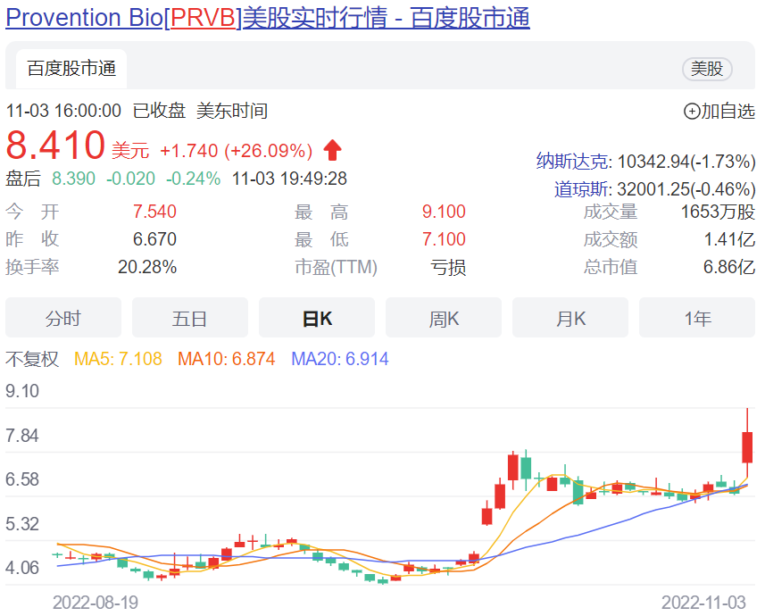The width and height of the screenshot is (765, 616).
Task: Click the red up-arrow price indicator
Action: [x=333, y=149]
